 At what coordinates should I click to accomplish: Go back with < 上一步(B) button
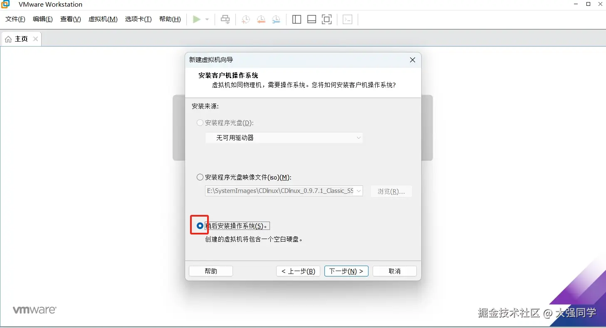pos(298,271)
